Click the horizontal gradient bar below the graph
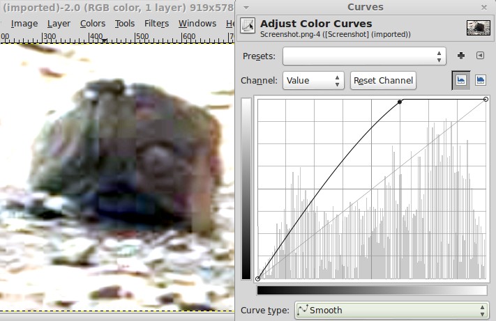Screen dimensions: 496x321 pyautogui.click(x=372, y=290)
